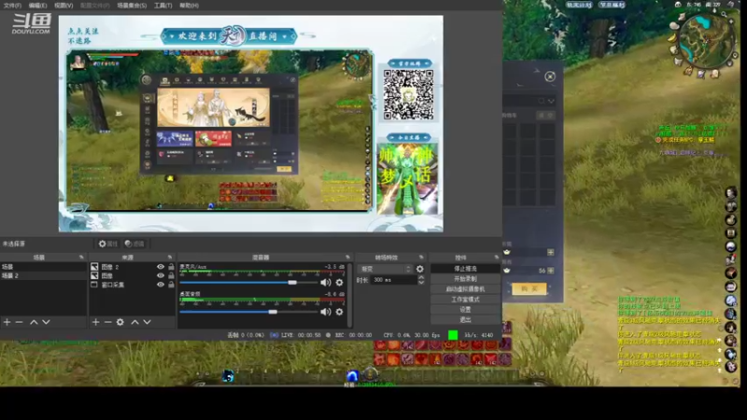Click the 启动虚拟摄像机 button
This screenshot has width=747, height=420.
tap(465, 289)
